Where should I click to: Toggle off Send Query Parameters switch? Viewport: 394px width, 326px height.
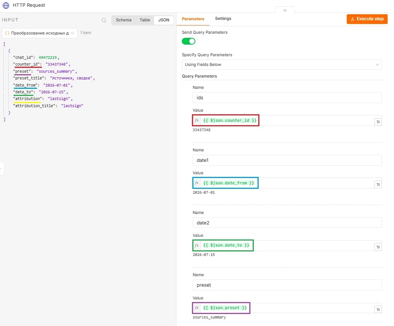(189, 41)
